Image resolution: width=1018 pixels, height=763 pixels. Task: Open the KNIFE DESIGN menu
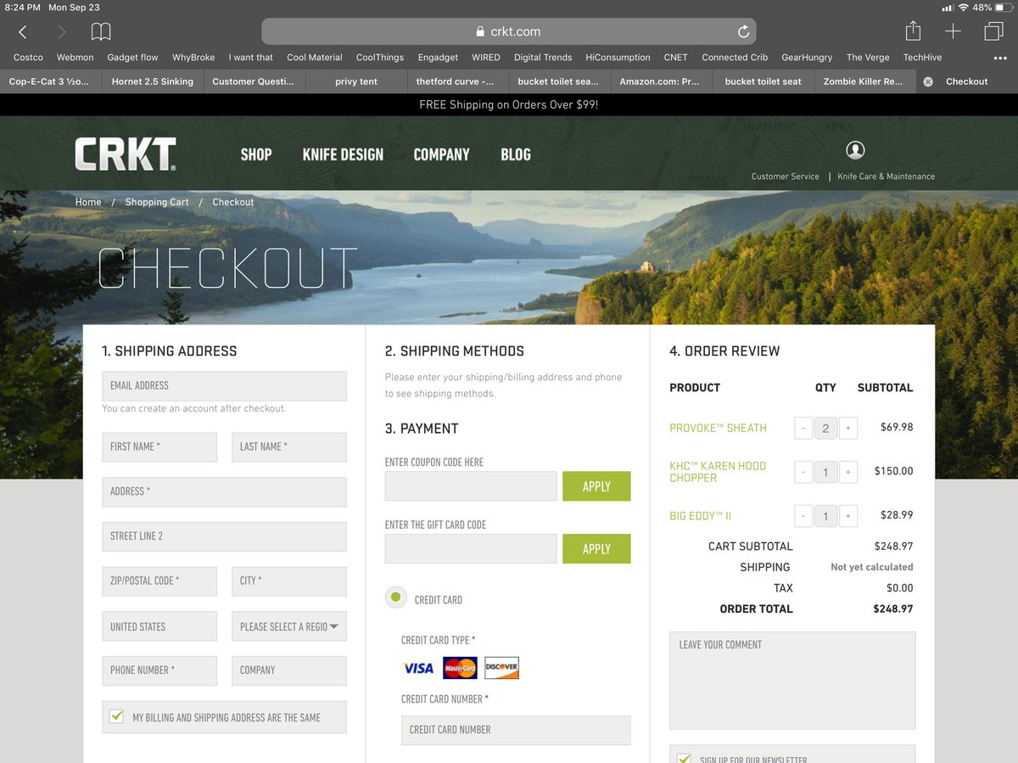click(x=343, y=154)
